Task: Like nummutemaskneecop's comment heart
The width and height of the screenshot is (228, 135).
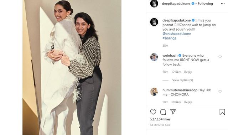Action: click(220, 92)
